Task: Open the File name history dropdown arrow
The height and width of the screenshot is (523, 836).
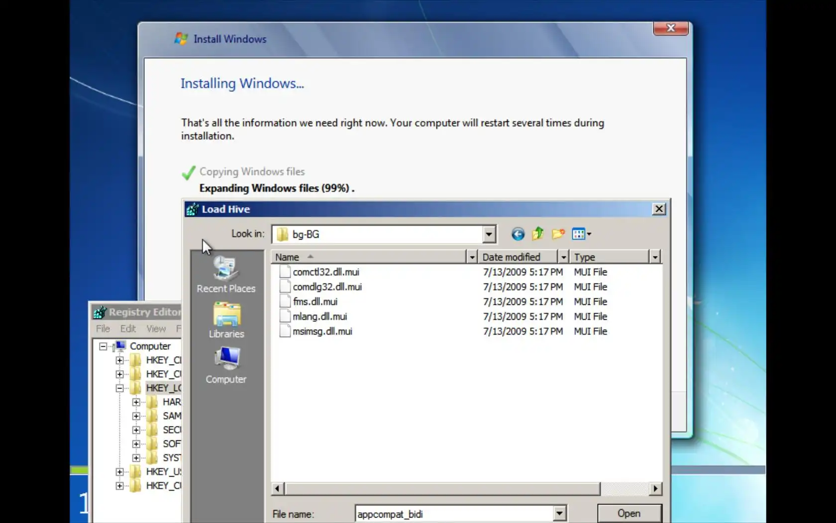Action: (559, 513)
